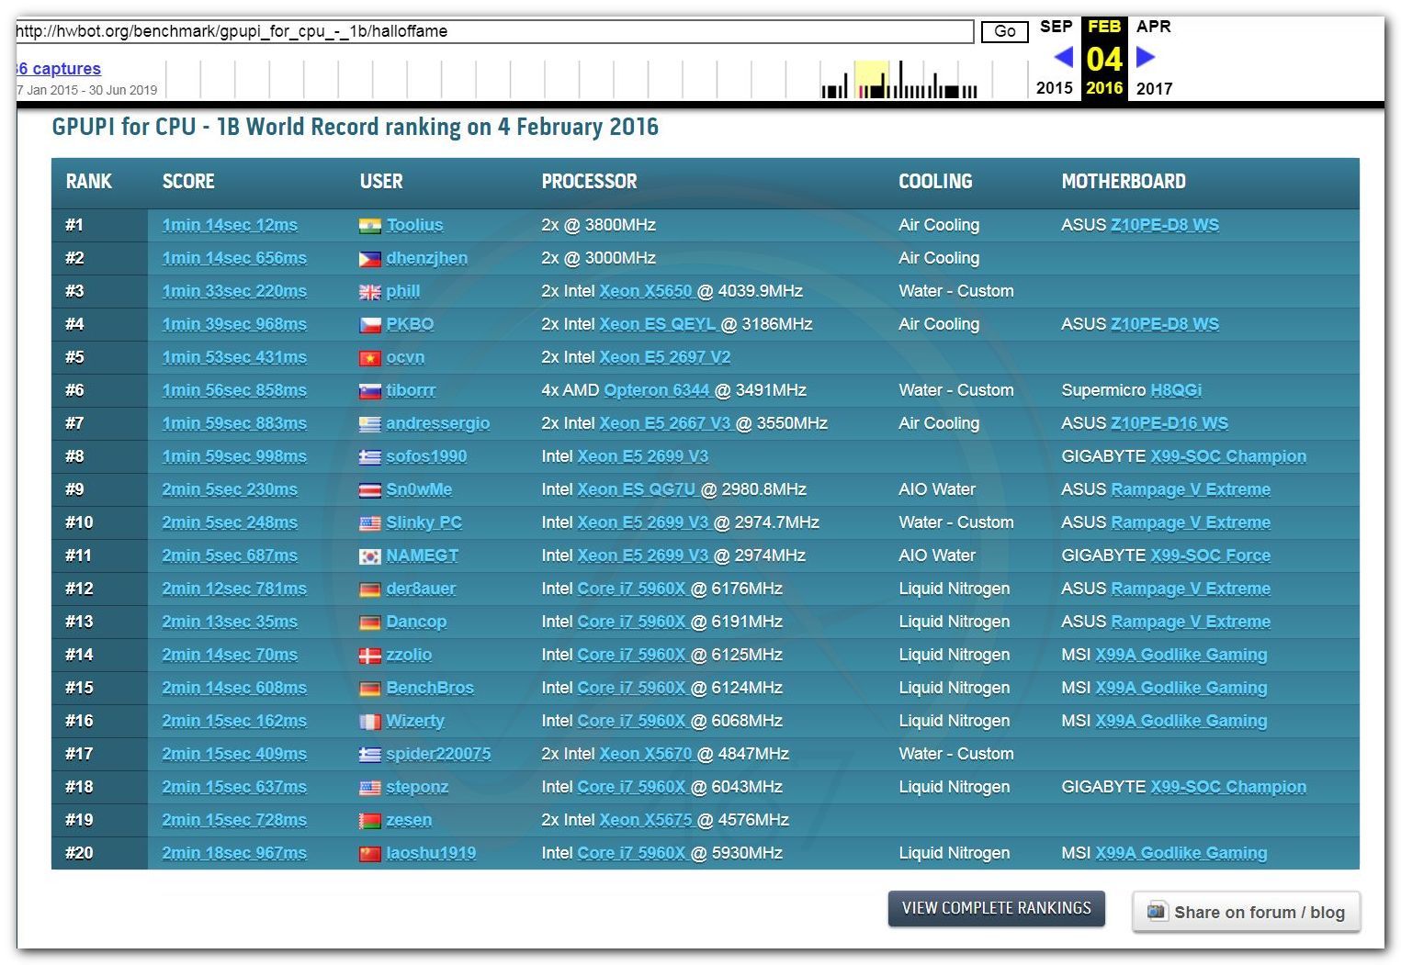The image size is (1401, 965).
Task: Open X99A Godlike Gaming link in zzolio row
Action: pyautogui.click(x=1181, y=655)
